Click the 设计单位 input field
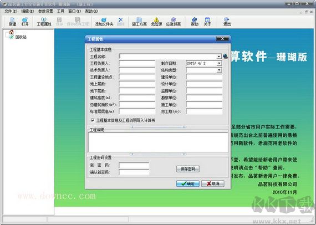 pos(204,84)
